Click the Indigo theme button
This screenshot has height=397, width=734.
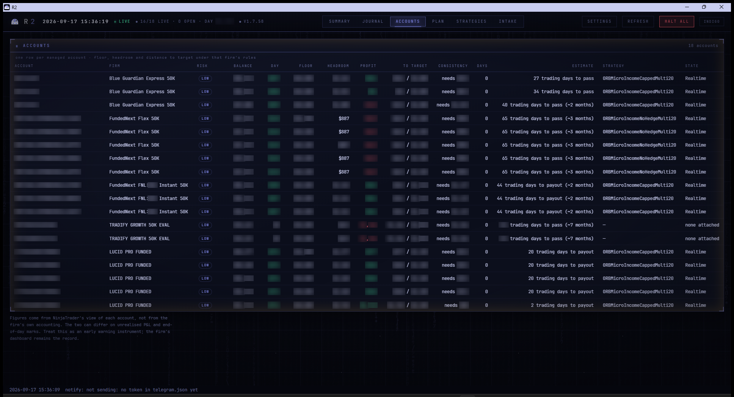click(712, 22)
